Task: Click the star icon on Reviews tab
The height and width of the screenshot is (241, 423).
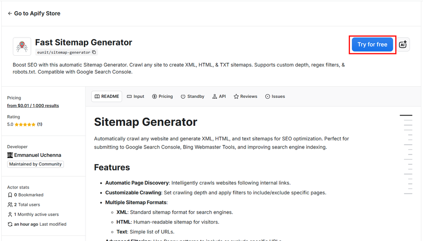Action: (x=236, y=97)
